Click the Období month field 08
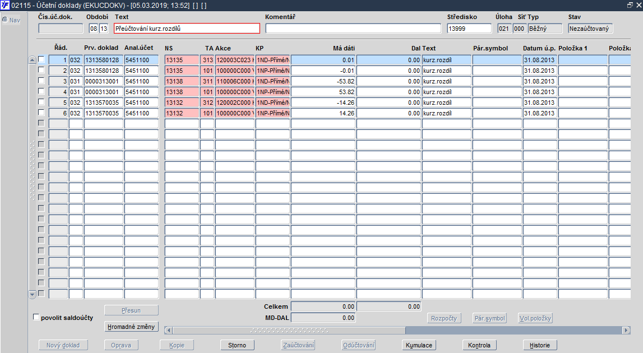The width and height of the screenshot is (643, 353). coord(94,28)
